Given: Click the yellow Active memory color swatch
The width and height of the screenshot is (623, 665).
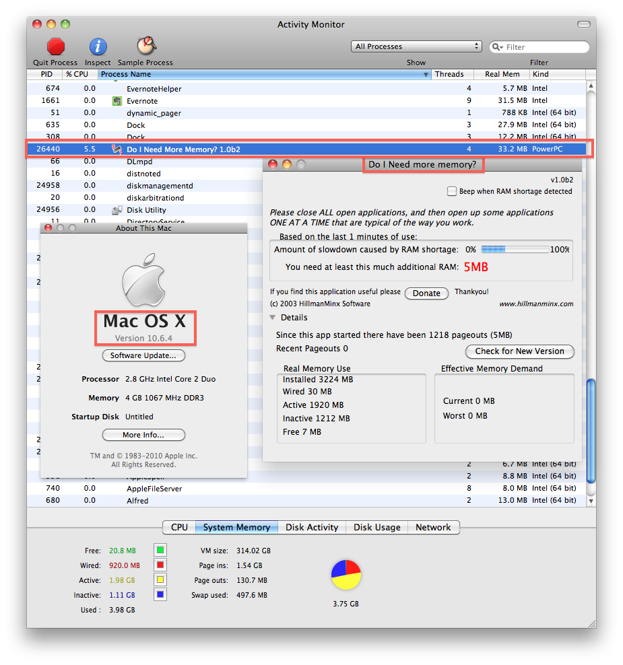Looking at the screenshot, I should coord(160,580).
